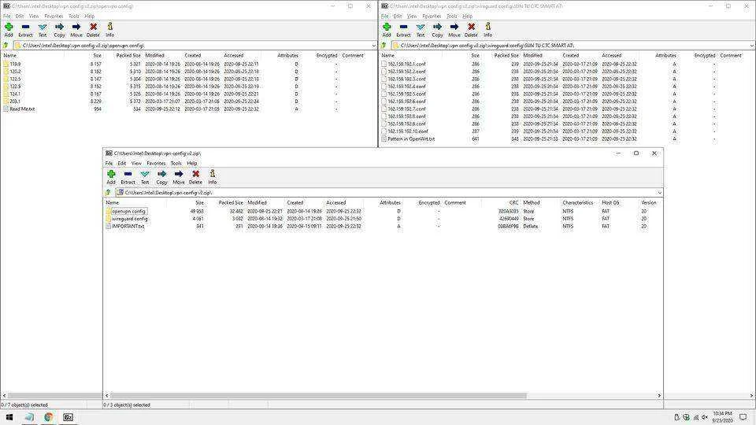This screenshot has width=756, height=425.
Task: Click Extract in the wireguard config window
Action: click(x=403, y=29)
